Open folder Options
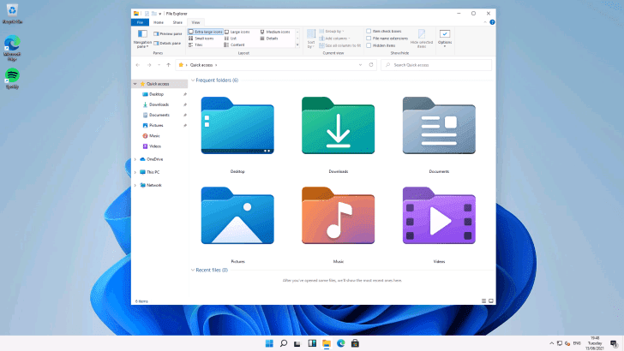624x351 pixels. 445,39
